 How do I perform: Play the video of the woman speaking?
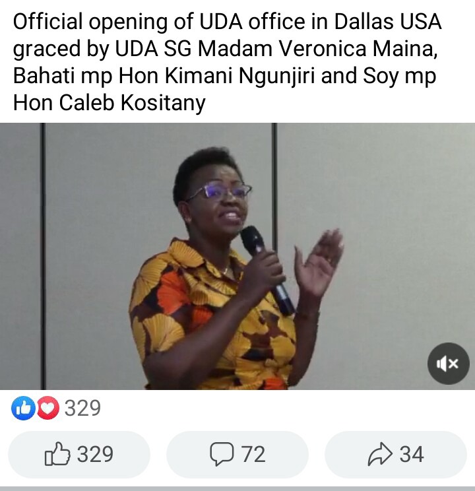(237, 256)
